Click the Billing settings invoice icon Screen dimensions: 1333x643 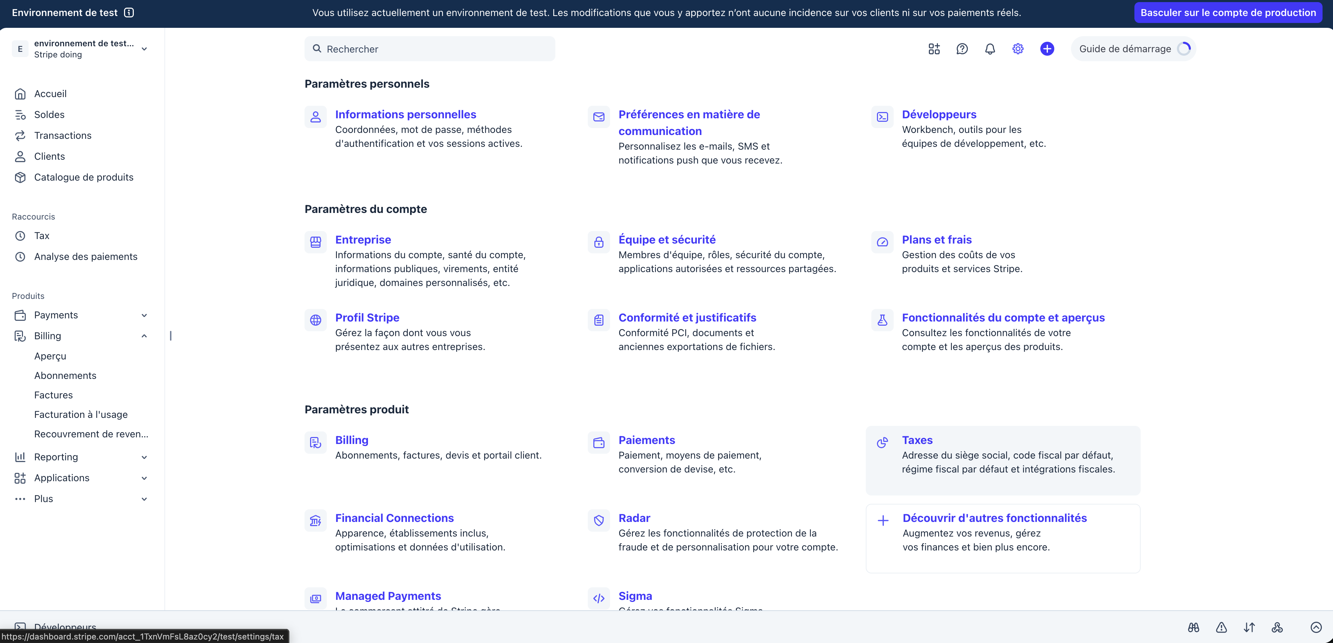(x=316, y=443)
